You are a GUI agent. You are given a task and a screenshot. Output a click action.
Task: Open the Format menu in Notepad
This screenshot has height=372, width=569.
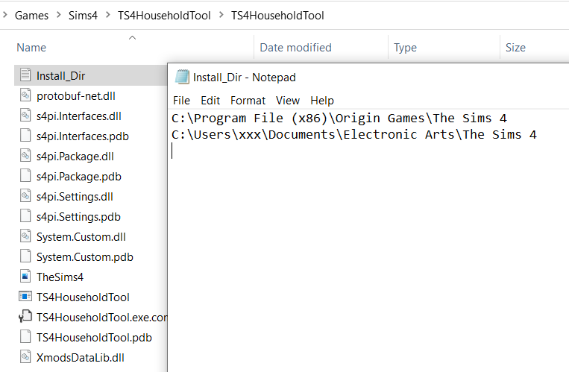[x=248, y=101]
